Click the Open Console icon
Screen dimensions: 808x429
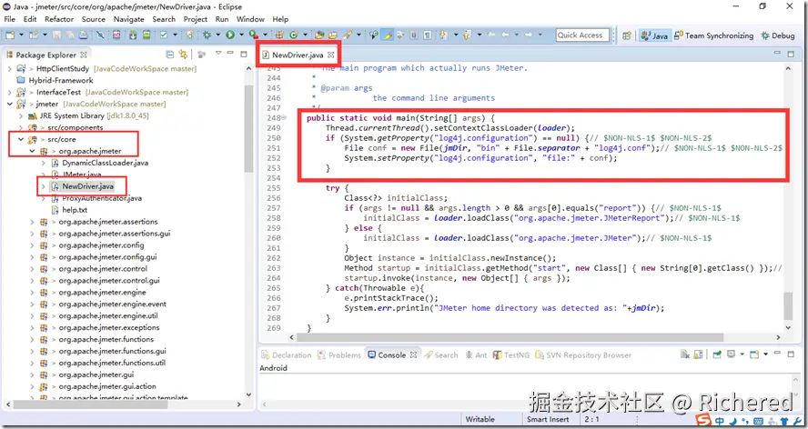click(754, 354)
